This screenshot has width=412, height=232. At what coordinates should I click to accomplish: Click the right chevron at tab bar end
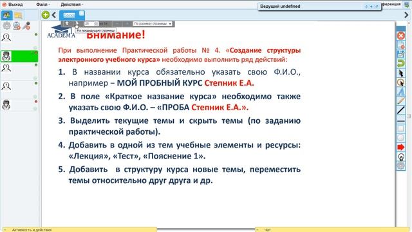(406, 15)
